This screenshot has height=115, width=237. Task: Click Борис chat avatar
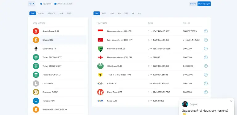point(185,104)
